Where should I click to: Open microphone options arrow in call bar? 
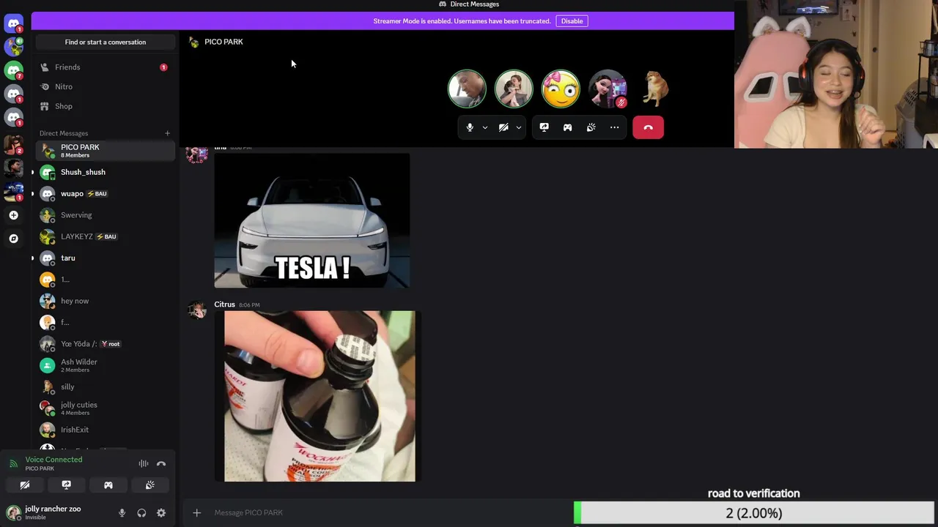point(484,127)
